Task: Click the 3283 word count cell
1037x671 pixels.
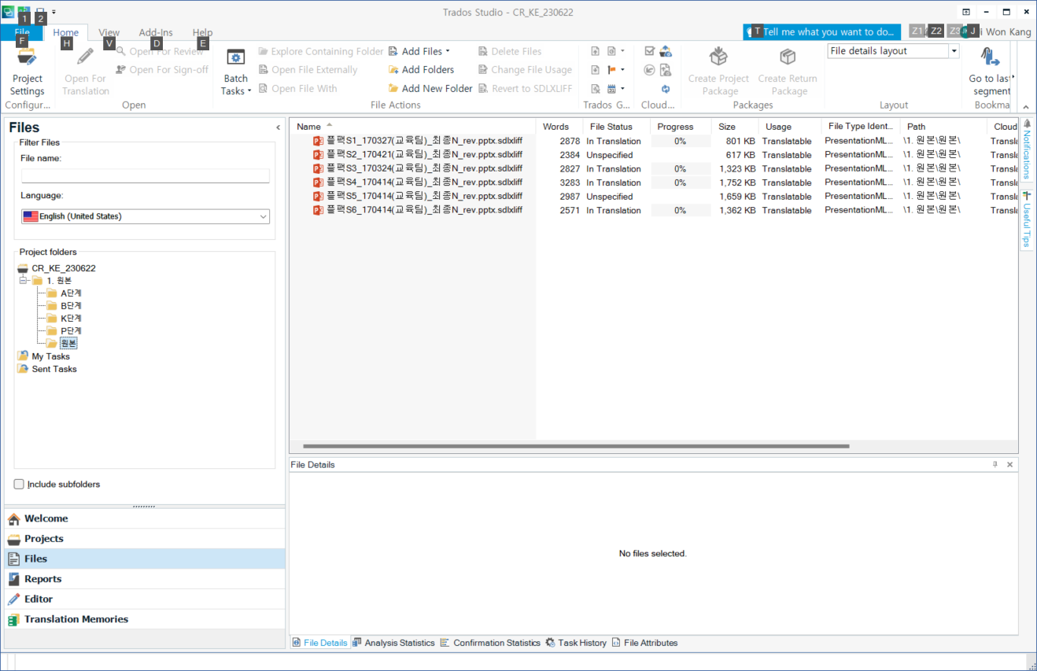Action: [570, 182]
